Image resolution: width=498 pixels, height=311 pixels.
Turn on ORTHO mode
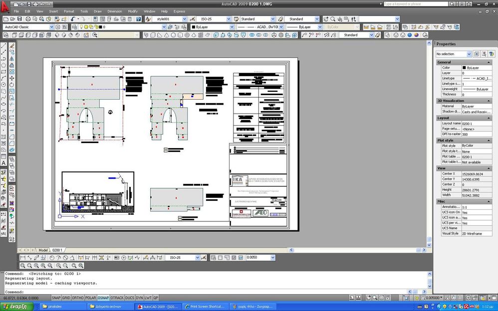pyautogui.click(x=79, y=298)
